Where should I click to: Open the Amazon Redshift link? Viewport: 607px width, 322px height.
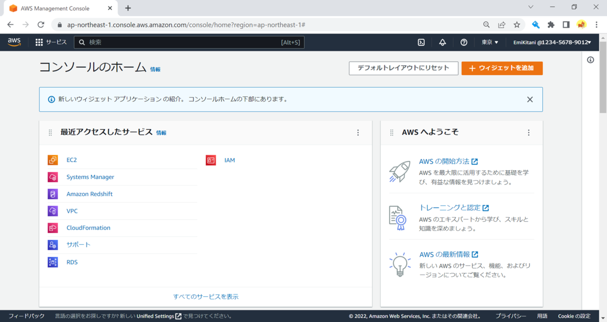tap(90, 194)
